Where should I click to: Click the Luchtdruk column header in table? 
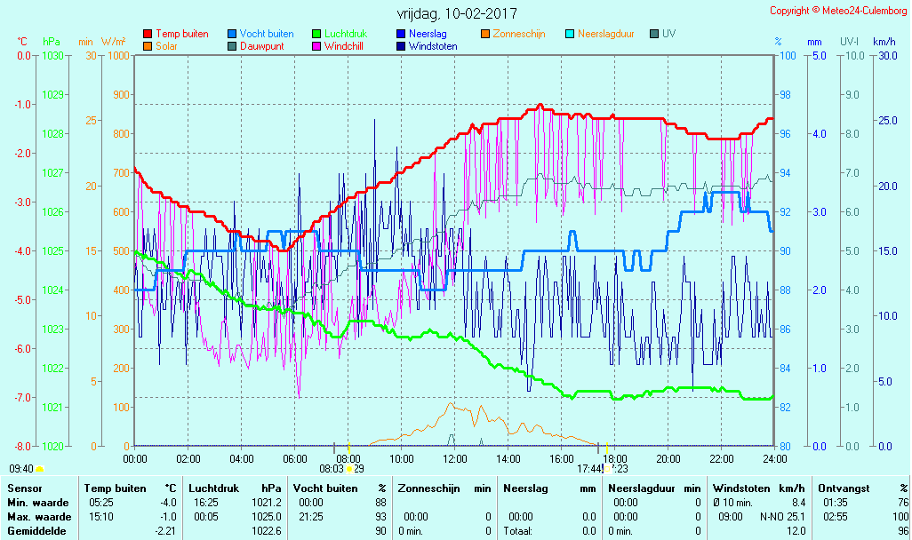point(215,488)
